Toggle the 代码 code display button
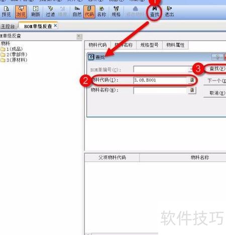 tap(89, 12)
